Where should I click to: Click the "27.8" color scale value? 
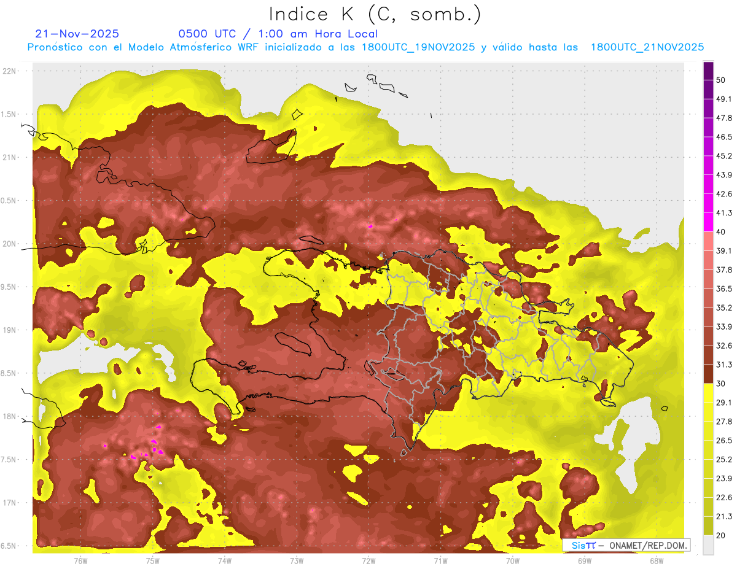(x=724, y=421)
